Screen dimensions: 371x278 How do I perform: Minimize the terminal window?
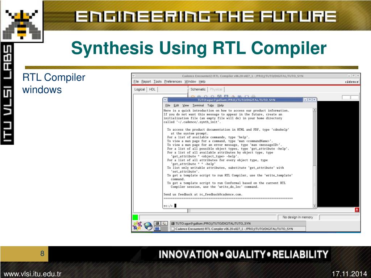pyautogui.click(x=305, y=100)
